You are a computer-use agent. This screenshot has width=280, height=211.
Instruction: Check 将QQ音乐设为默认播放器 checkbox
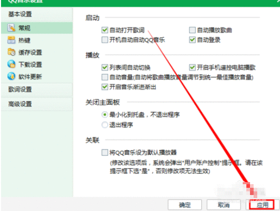[105, 152]
